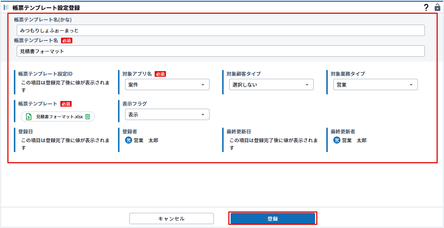Focus the 帳票テンプレート名(かな) input field

click(x=221, y=30)
